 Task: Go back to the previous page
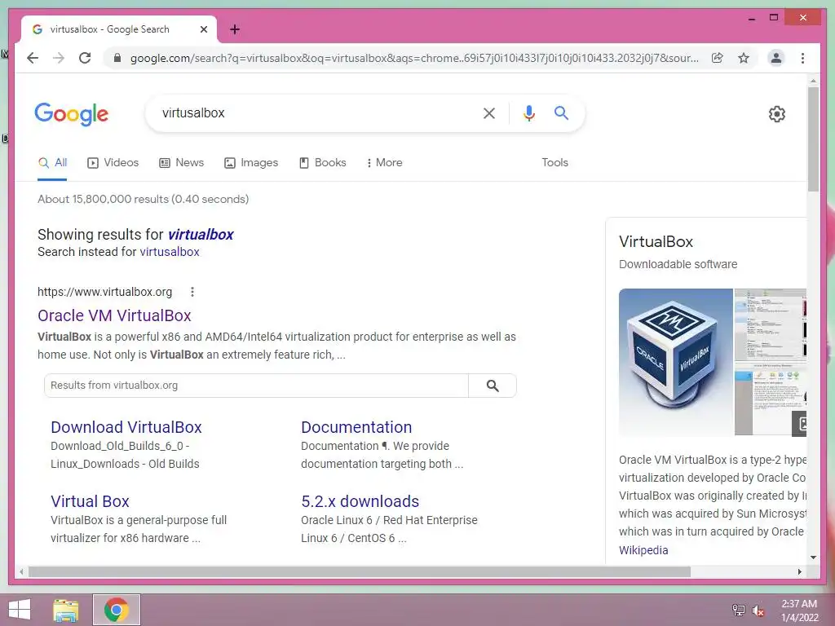[33, 58]
